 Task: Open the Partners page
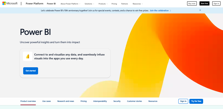(x=124, y=4)
